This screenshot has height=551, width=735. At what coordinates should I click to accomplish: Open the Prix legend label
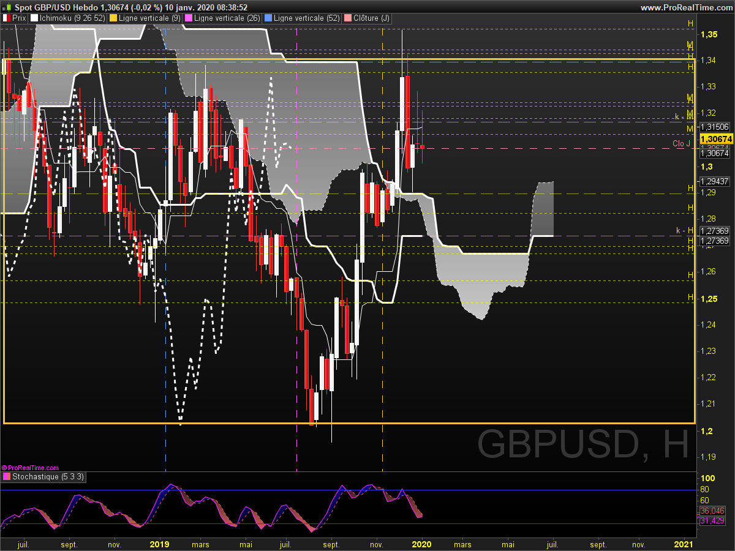point(19,18)
